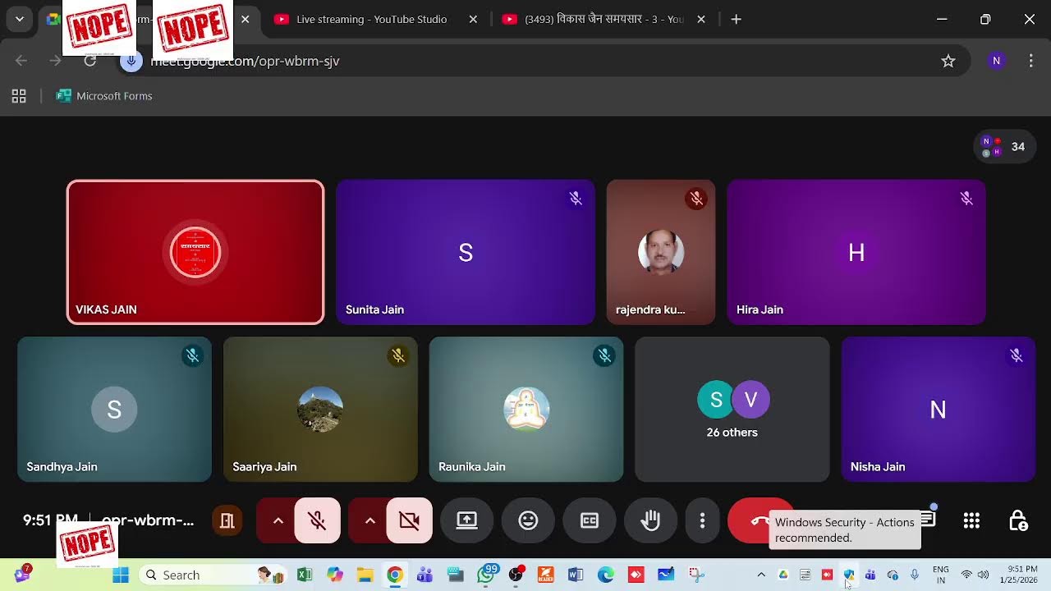Open the Chrome apps grid in bookmarks bar
The height and width of the screenshot is (591, 1051).
[19, 96]
